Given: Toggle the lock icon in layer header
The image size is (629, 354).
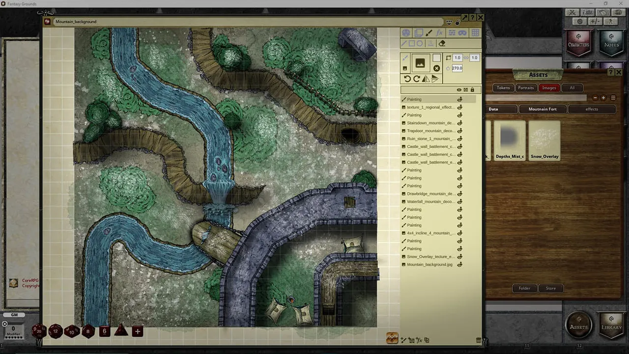Looking at the screenshot, I should [x=472, y=90].
